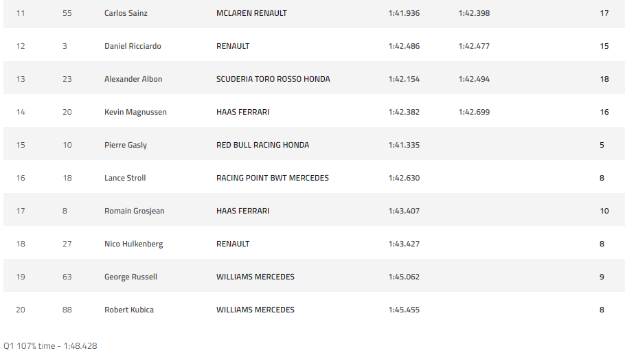Select Pierre Gasly's Q1 time 1:41.335
Image resolution: width=625 pixels, height=355 pixels.
(x=404, y=145)
